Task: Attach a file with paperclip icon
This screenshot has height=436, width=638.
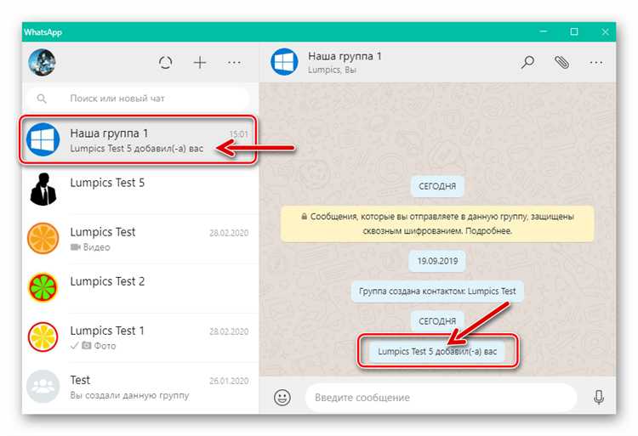Action: tap(562, 63)
